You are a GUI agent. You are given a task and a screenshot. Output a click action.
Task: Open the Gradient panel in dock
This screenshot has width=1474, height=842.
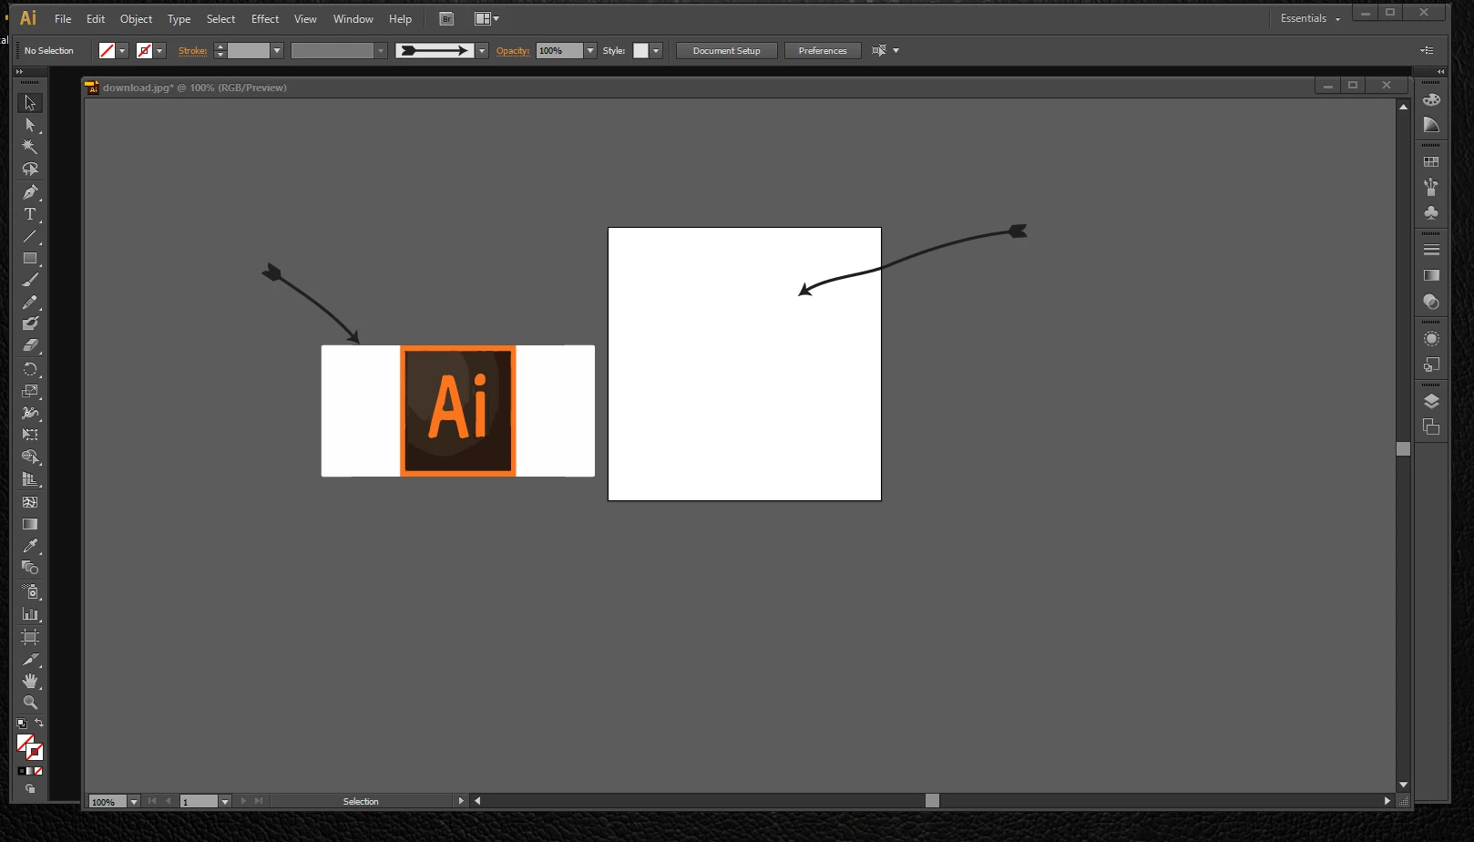[1431, 275]
